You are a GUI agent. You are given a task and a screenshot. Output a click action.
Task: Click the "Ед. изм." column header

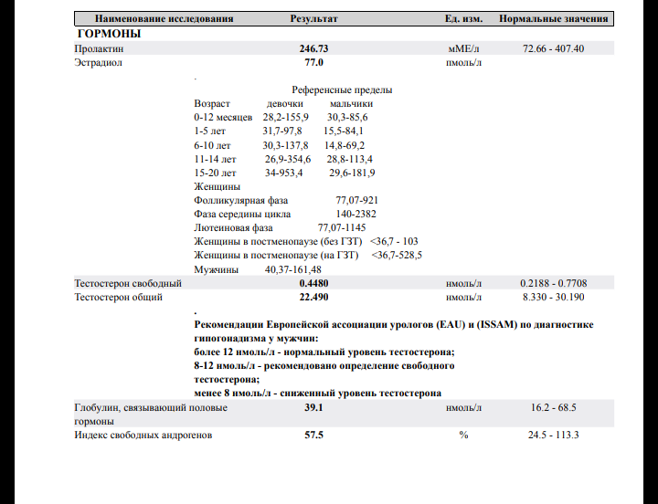[x=463, y=18]
